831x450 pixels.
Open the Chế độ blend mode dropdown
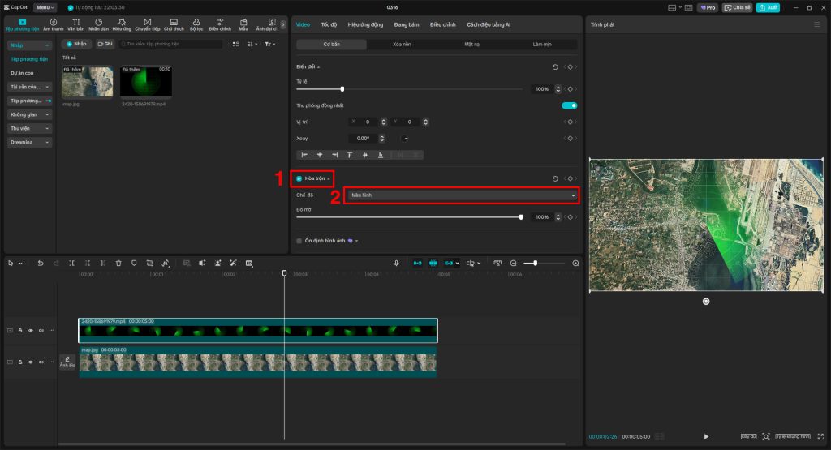pos(462,195)
